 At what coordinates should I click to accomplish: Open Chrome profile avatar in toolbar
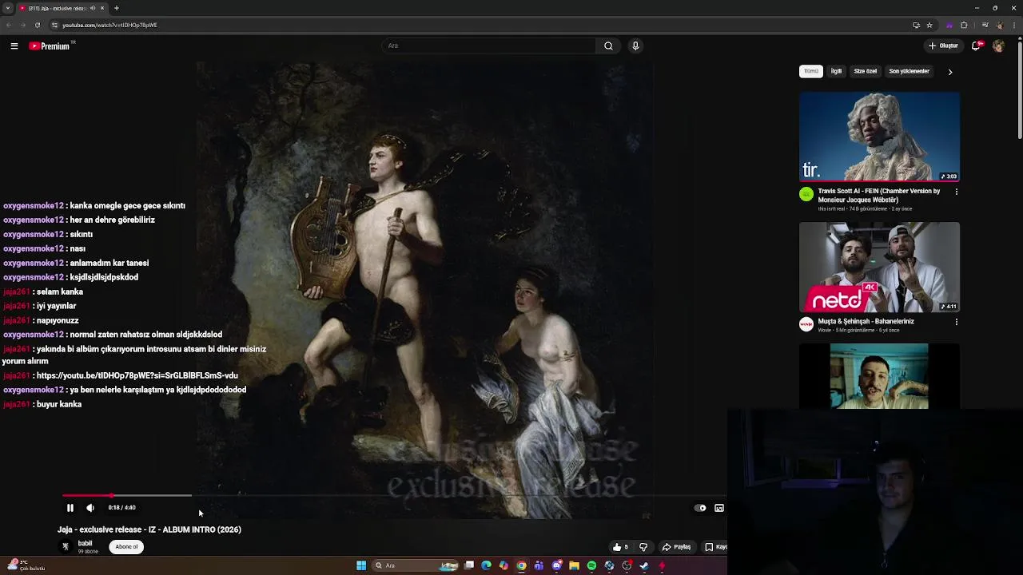[x=1000, y=25]
